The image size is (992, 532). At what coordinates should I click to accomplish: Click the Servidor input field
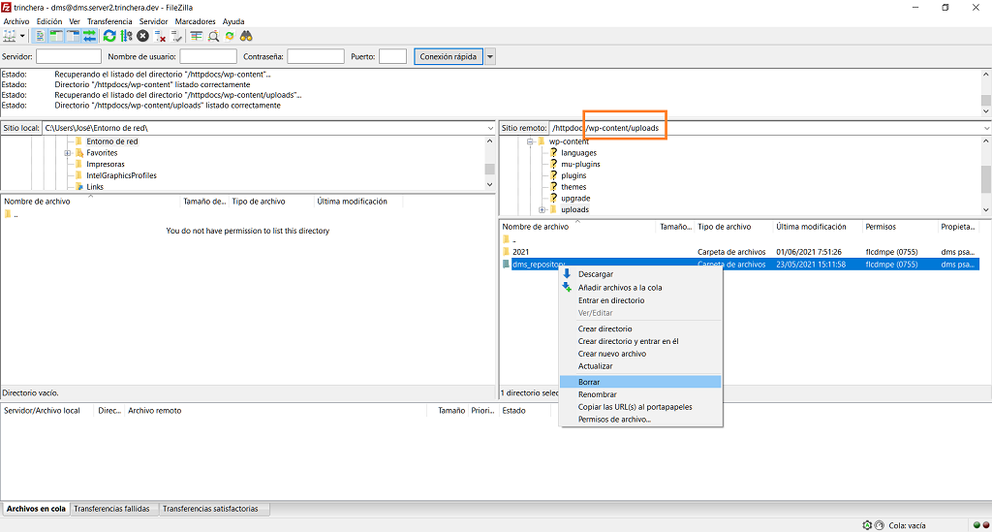click(69, 56)
